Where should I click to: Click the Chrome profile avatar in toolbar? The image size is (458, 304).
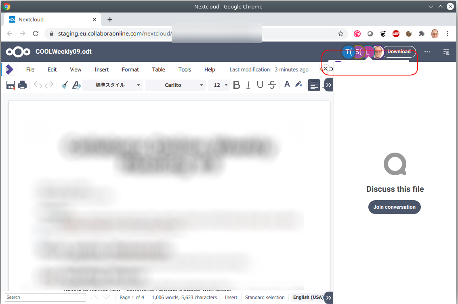point(435,34)
